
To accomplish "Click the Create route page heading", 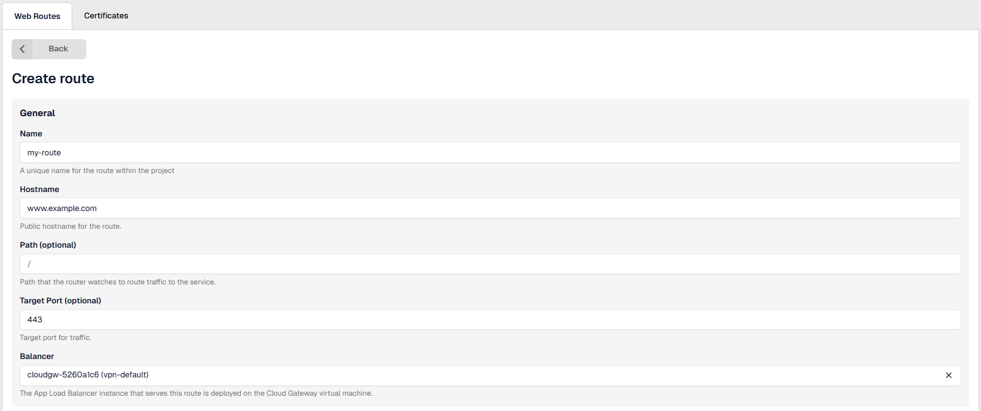I will tap(53, 79).
